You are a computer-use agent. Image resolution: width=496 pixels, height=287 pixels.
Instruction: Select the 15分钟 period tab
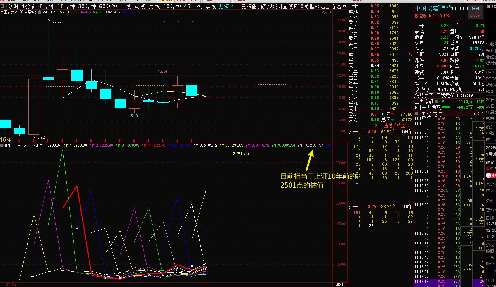click(x=66, y=6)
